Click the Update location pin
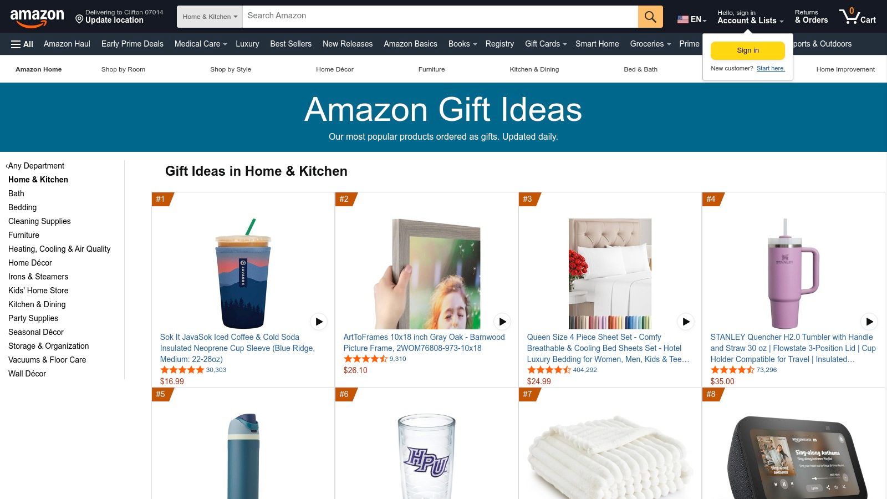Viewport: 887px width, 499px height. click(x=79, y=19)
